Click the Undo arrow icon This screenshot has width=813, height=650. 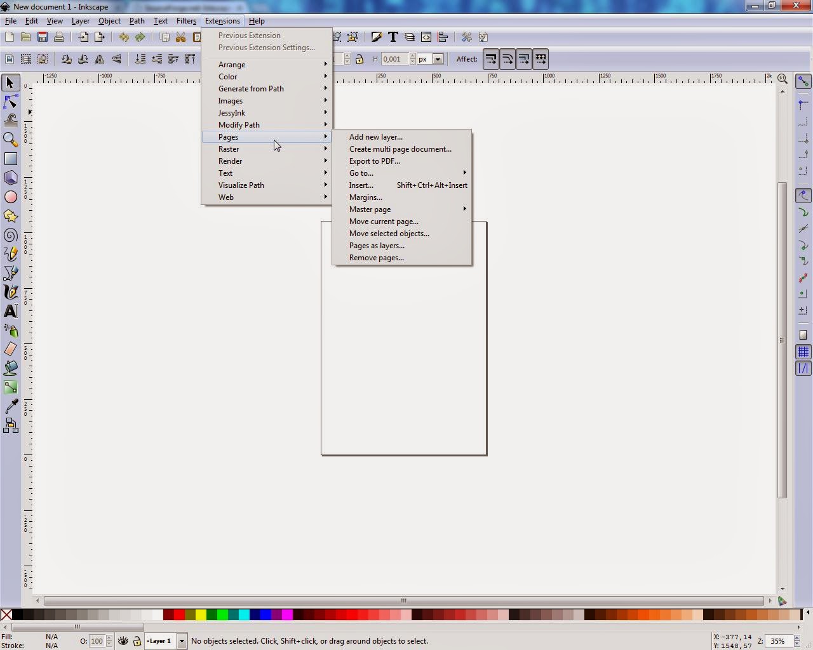[x=124, y=37]
